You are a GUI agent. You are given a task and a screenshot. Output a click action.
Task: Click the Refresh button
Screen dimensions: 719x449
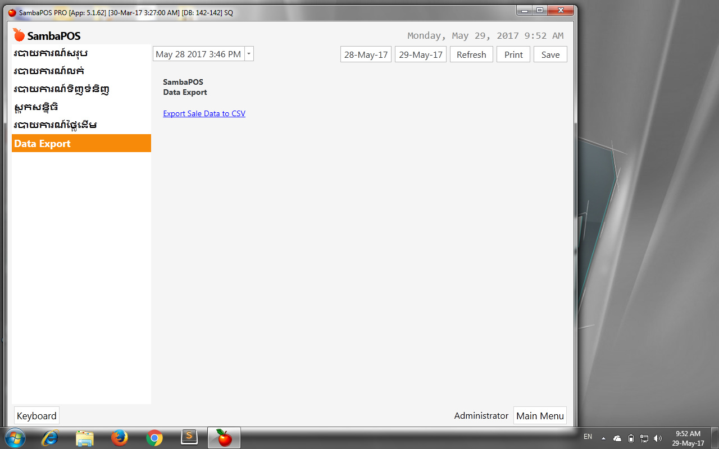click(471, 54)
